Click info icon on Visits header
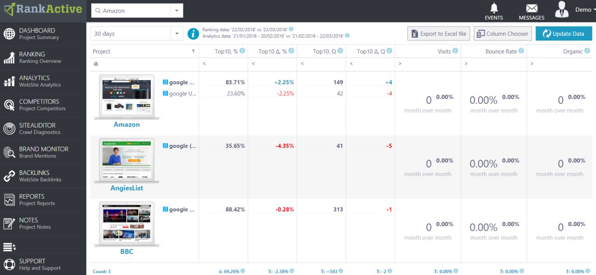 pos(455,51)
